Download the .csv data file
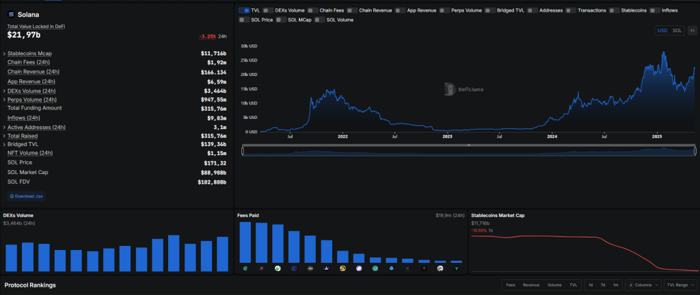Screen dimensions: 700x295 27,196
